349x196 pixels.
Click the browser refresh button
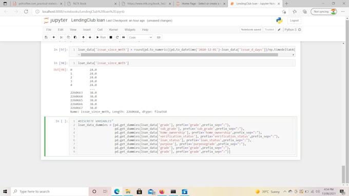click(26, 12)
